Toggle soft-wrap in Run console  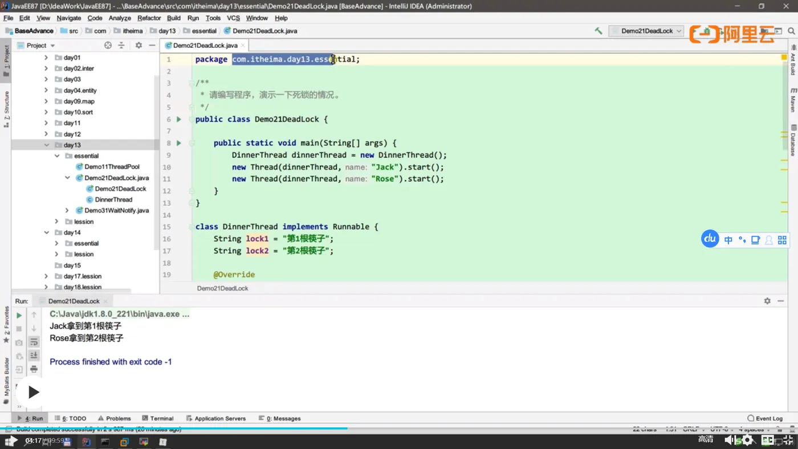[x=34, y=342]
